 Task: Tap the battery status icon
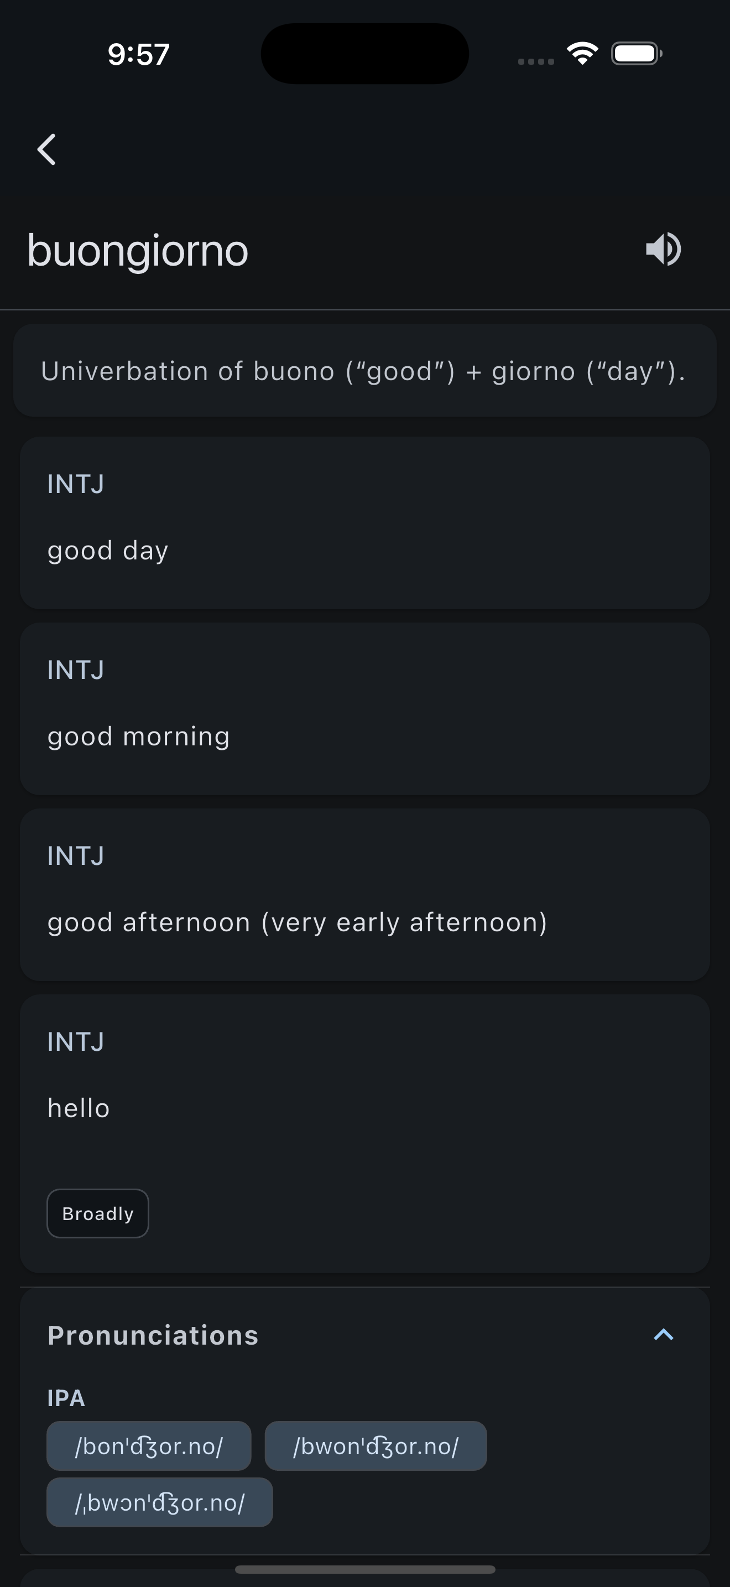tap(636, 54)
